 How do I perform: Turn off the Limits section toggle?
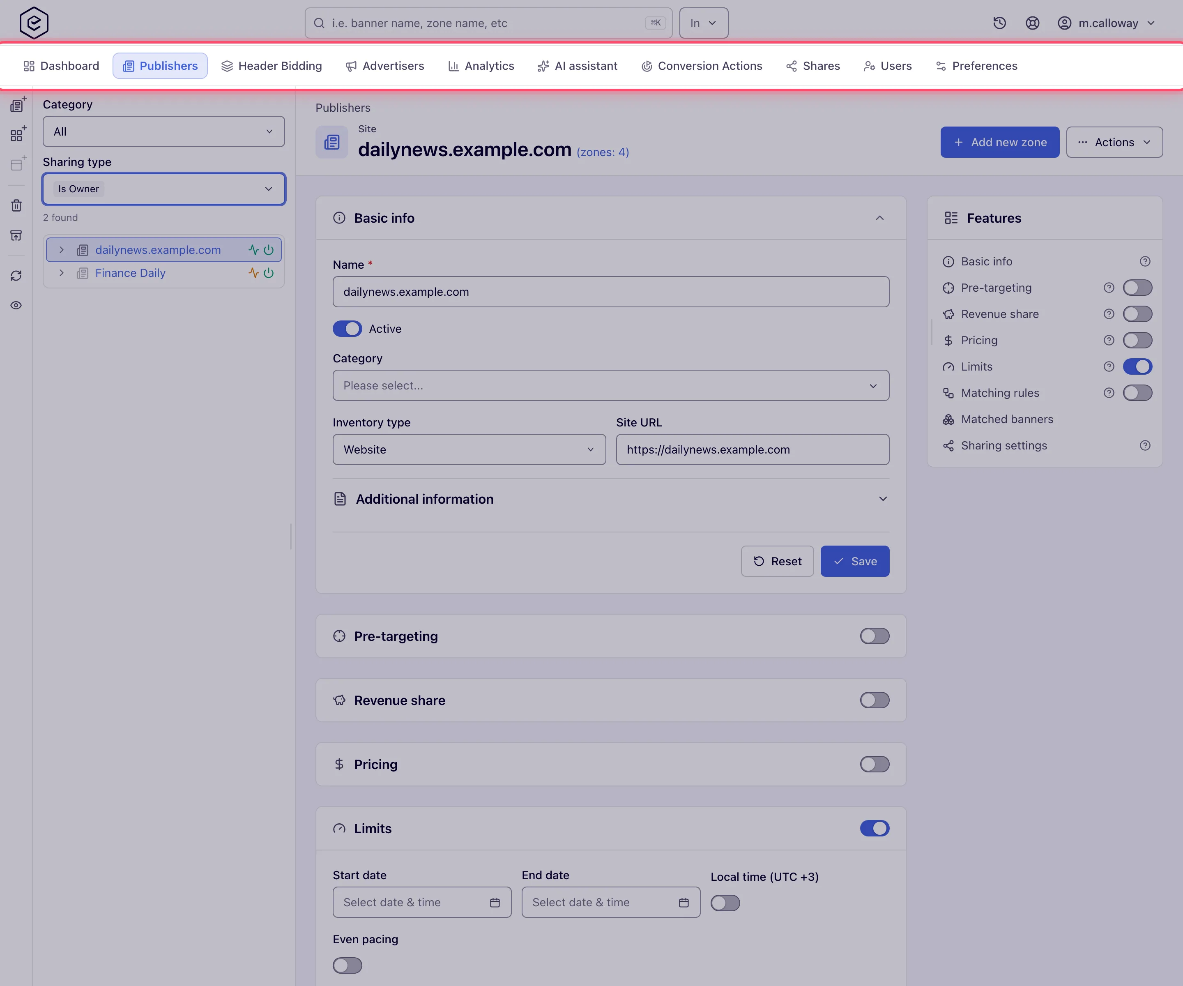click(874, 828)
